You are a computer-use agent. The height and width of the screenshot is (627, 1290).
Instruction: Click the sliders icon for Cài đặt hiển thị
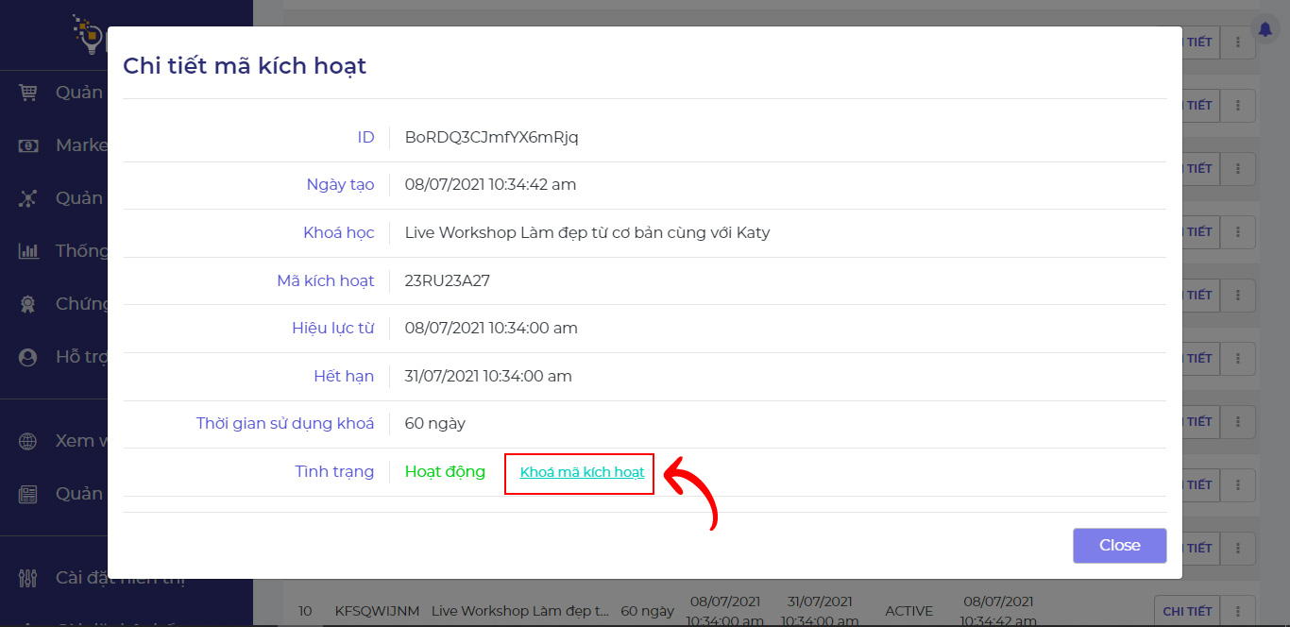(x=28, y=578)
